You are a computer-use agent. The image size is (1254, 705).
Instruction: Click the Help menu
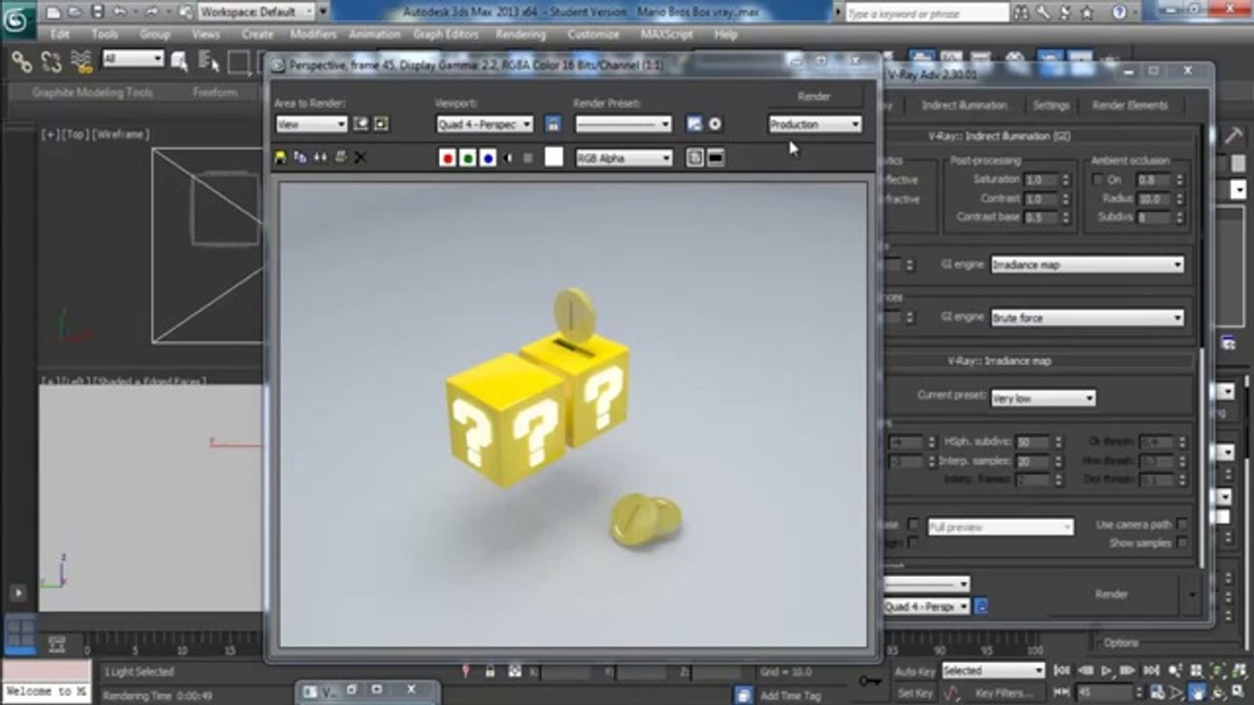pyautogui.click(x=726, y=34)
